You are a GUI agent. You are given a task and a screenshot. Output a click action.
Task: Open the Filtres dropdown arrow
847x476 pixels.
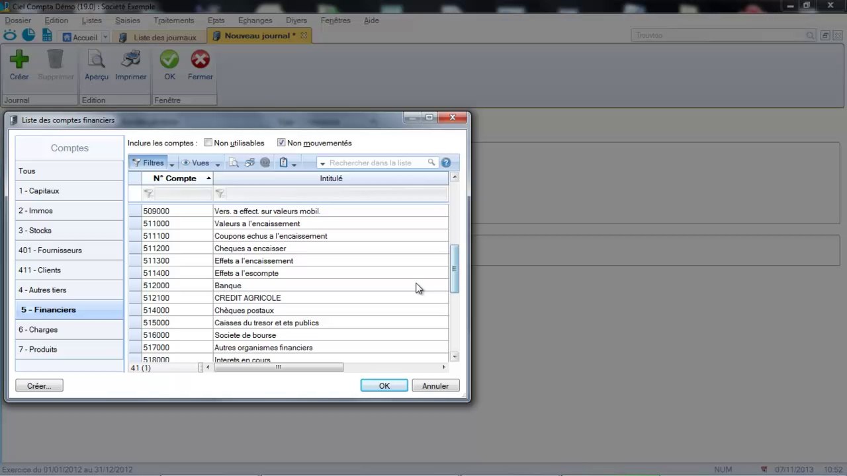(172, 164)
